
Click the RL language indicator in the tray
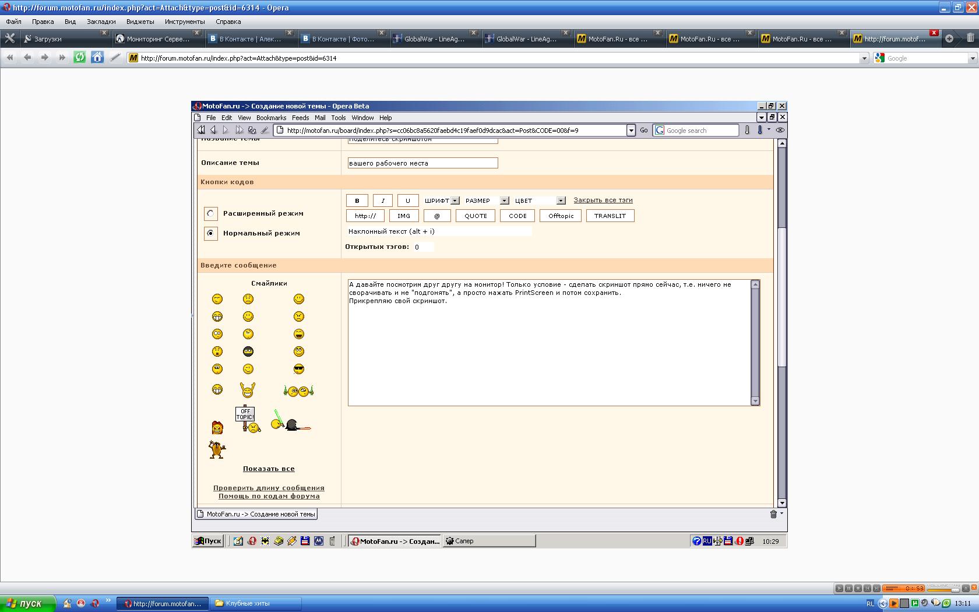[870, 603]
